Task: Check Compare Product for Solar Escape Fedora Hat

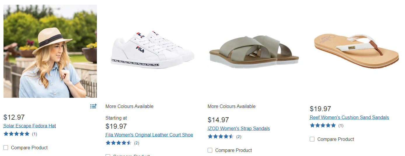Action: [x=6, y=148]
